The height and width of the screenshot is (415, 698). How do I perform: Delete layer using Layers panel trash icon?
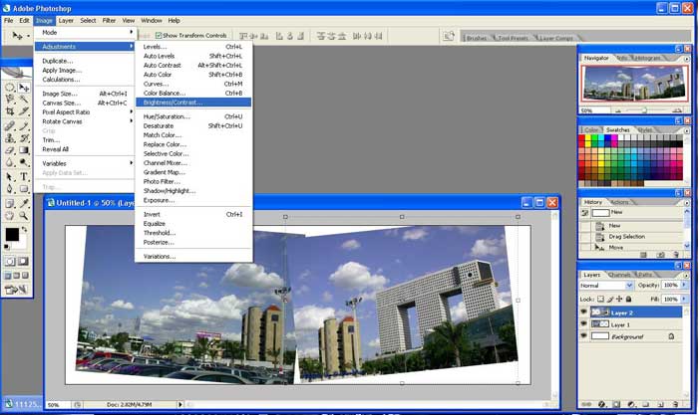(677, 404)
